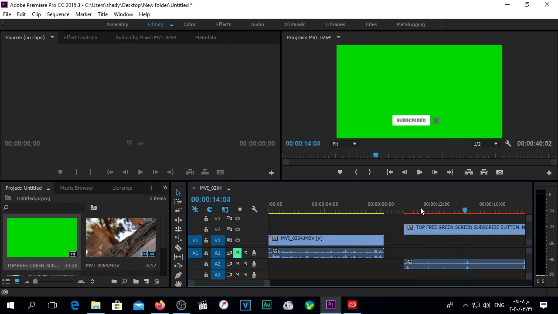Open the Program: MVI_0264 panel menu
This screenshot has width=558, height=314.
tap(339, 38)
